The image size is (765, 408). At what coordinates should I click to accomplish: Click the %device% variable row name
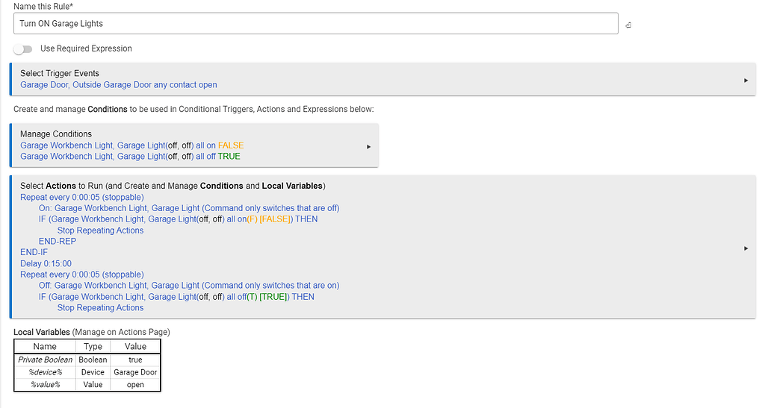(x=45, y=372)
